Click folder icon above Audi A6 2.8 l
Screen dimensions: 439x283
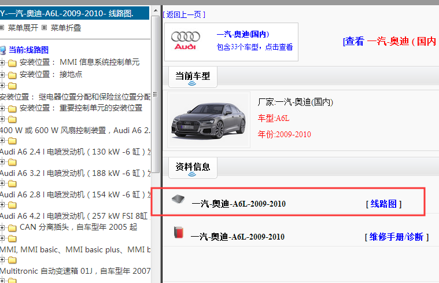[12, 183]
